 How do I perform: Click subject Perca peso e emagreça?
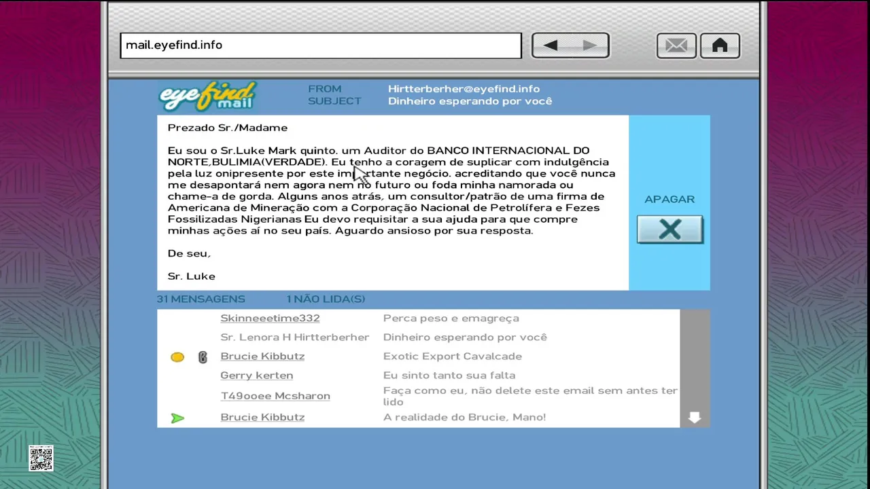(451, 318)
